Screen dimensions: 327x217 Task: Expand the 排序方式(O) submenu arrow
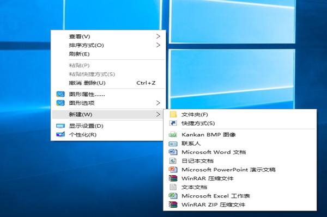[x=158, y=45]
